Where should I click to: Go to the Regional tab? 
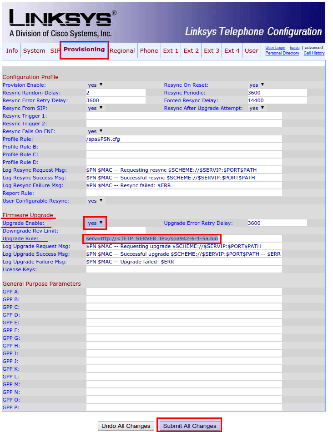click(122, 51)
